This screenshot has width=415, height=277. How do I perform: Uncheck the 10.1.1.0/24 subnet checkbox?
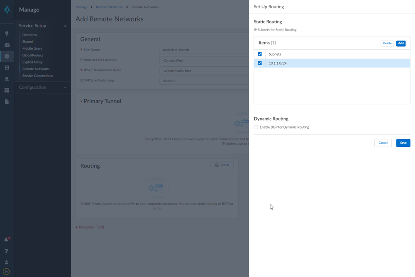260,63
